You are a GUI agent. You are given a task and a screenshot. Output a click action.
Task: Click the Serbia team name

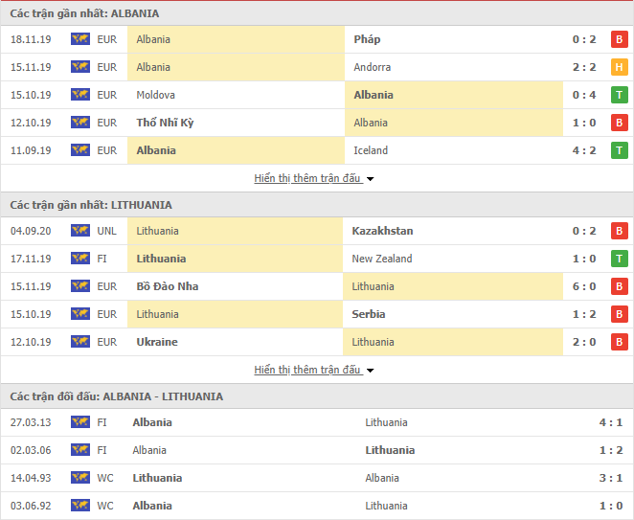[x=370, y=314]
